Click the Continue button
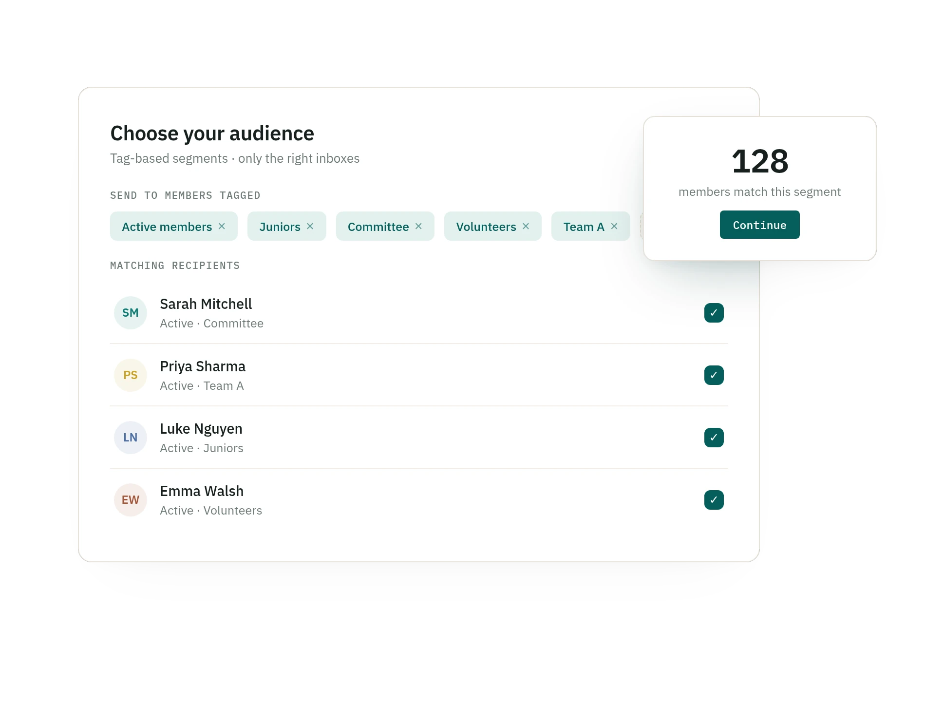Screen dimensions: 944x708 pos(759,225)
